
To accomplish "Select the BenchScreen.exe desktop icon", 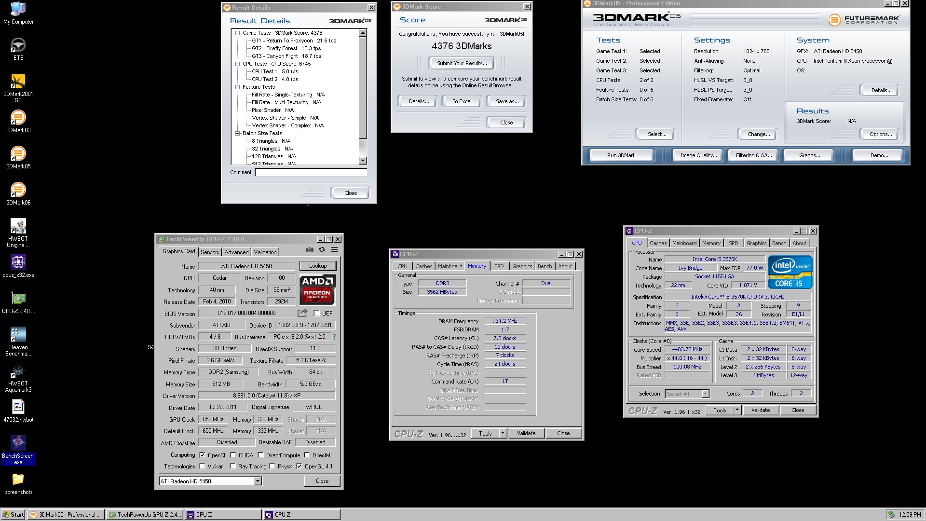I will click(18, 450).
